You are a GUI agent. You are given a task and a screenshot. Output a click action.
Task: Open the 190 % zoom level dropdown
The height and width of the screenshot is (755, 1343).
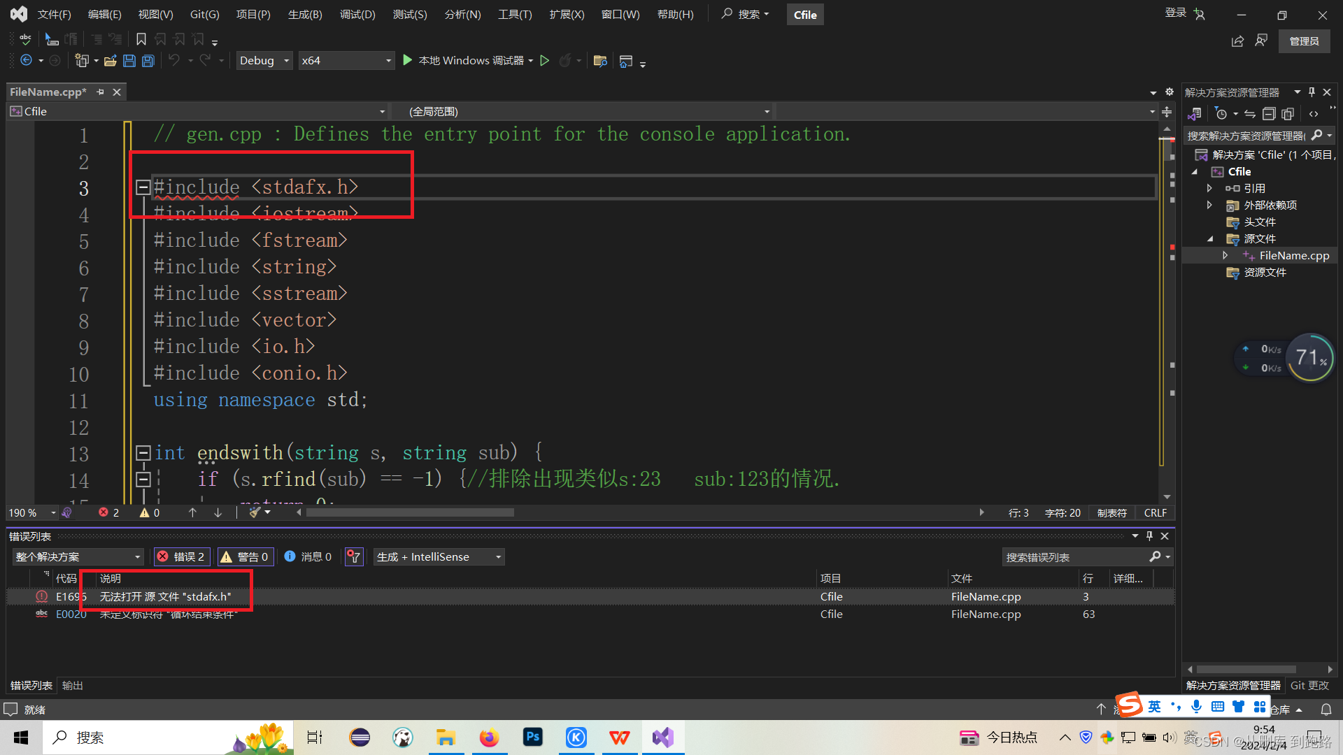coord(32,512)
